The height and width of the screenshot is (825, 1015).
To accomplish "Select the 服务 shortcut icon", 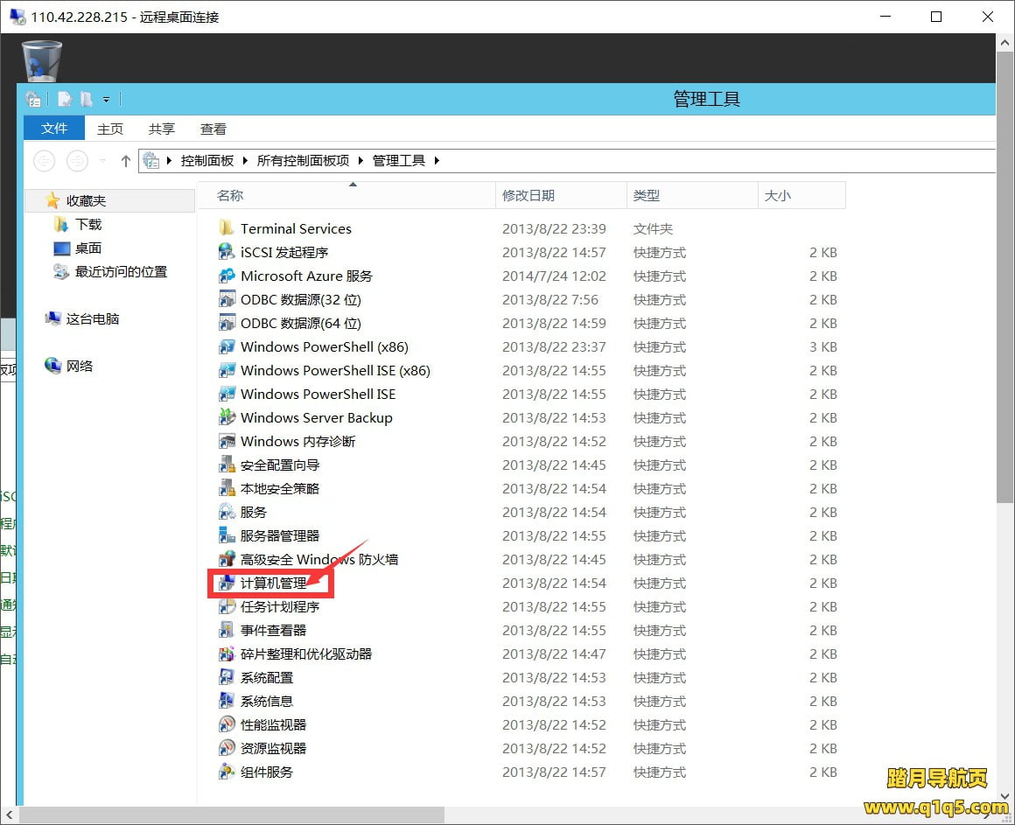I will (226, 512).
